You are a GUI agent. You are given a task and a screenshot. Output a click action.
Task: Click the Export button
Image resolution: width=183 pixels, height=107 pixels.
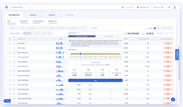(36, 33)
